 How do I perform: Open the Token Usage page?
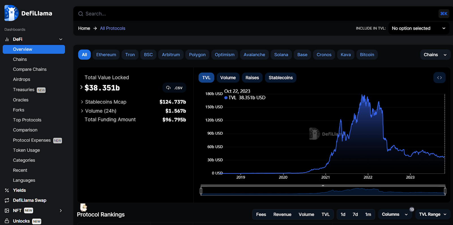pyautogui.click(x=26, y=150)
